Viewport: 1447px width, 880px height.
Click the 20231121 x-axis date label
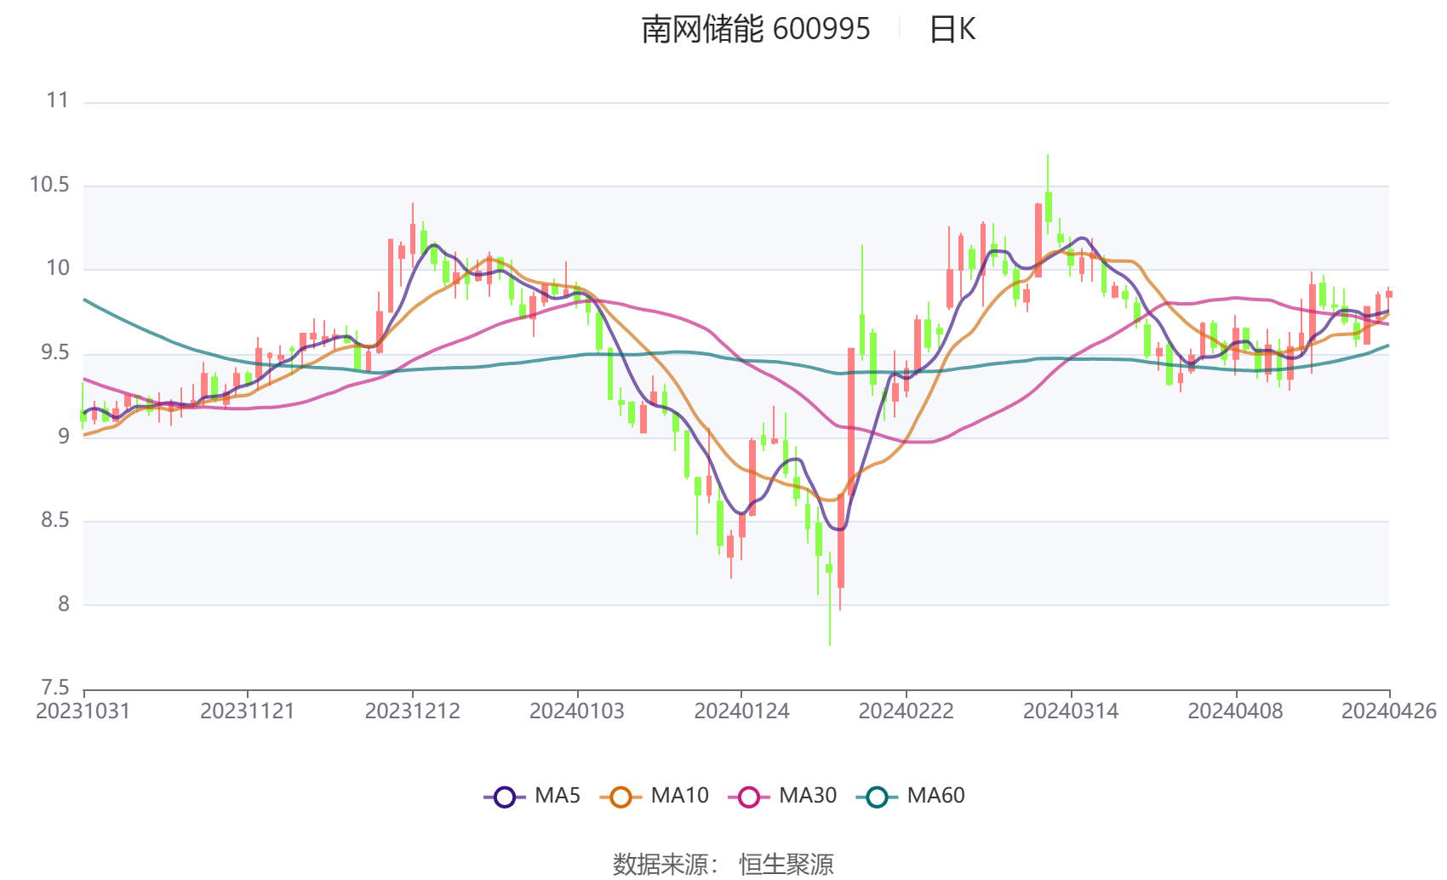click(x=248, y=711)
